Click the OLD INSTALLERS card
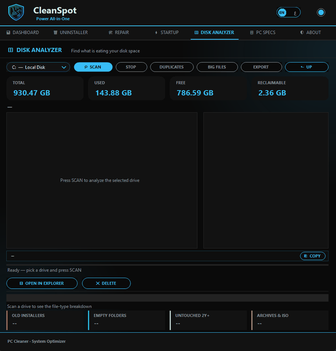Screen dimensions: 336x351 coord(45,320)
